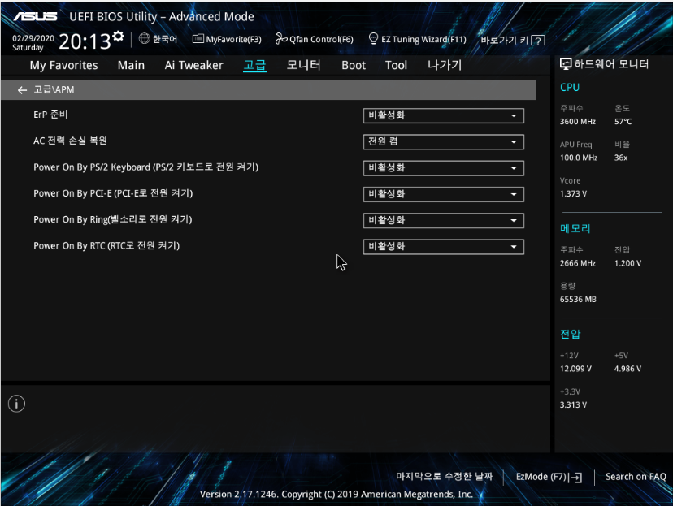Select Power On By PCI-E label
Viewport: 673px width, 506px height.
(x=113, y=193)
